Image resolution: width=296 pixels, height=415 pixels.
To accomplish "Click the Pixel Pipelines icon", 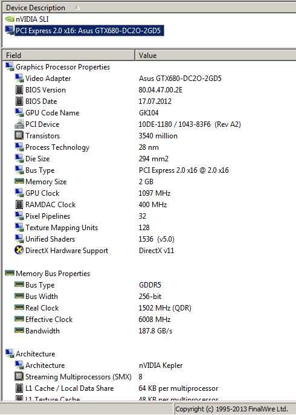I will tap(19, 216).
